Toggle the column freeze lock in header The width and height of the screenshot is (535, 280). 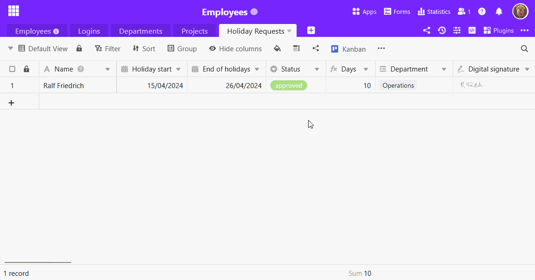tap(26, 69)
